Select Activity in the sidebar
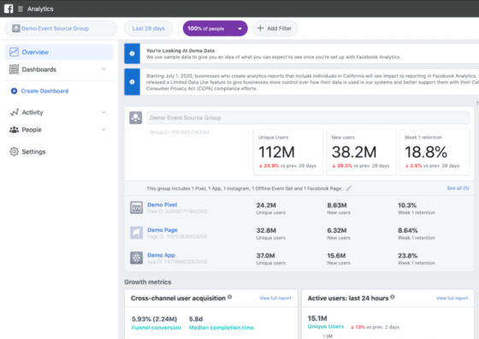The image size is (479, 339). tap(59, 112)
